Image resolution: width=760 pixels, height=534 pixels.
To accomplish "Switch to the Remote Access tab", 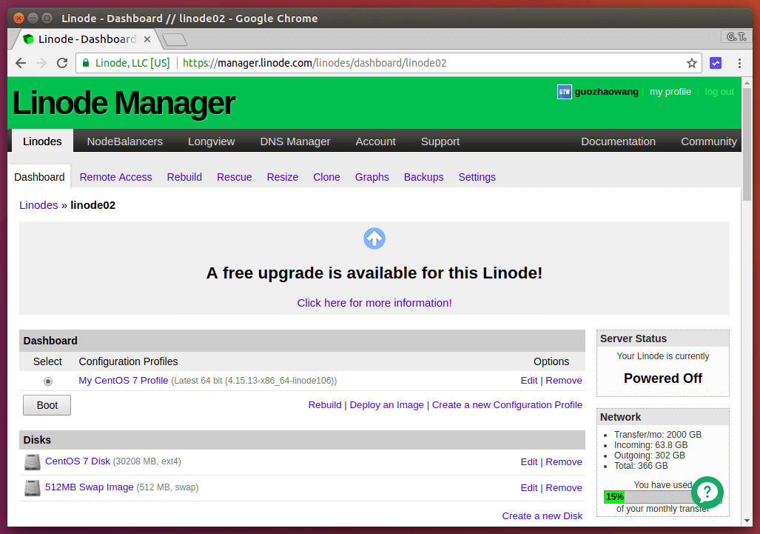I will pos(115,177).
